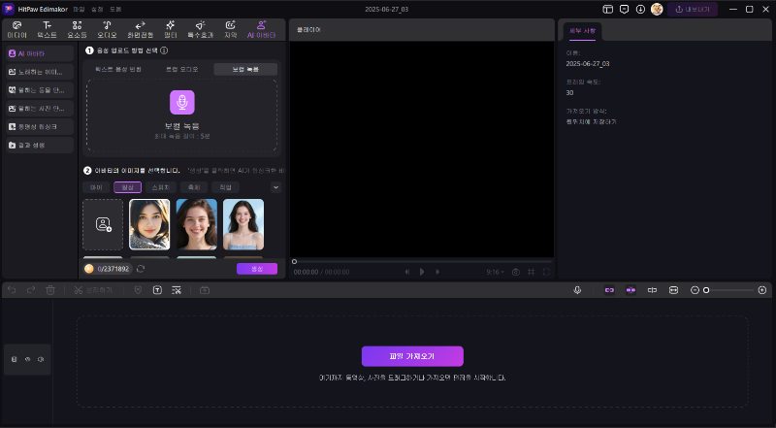Open the Help menu
This screenshot has height=428, width=776.
pos(115,10)
